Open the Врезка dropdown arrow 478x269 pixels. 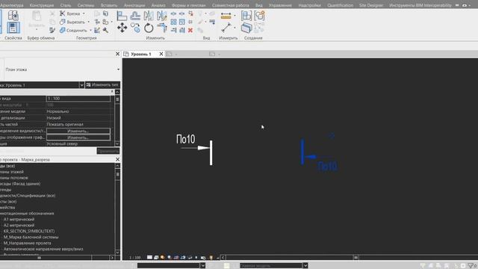(84, 13)
